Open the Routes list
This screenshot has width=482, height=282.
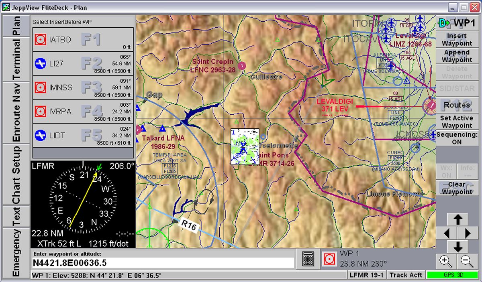pyautogui.click(x=457, y=105)
